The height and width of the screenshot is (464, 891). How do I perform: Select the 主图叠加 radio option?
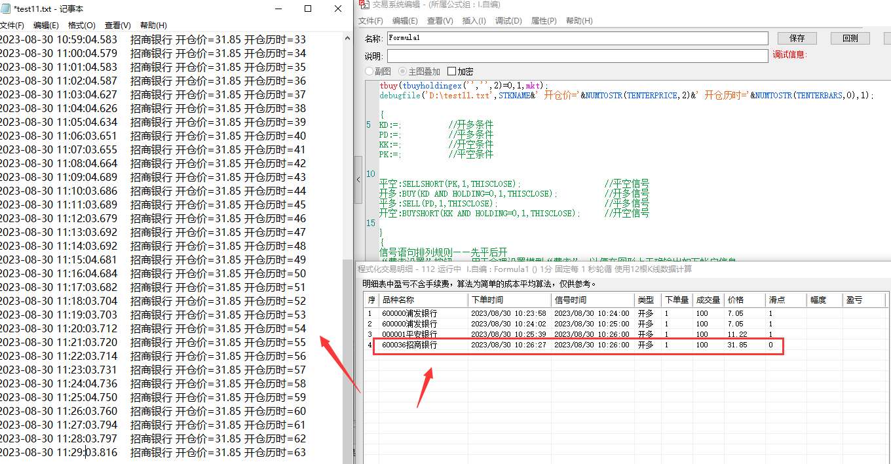point(402,71)
